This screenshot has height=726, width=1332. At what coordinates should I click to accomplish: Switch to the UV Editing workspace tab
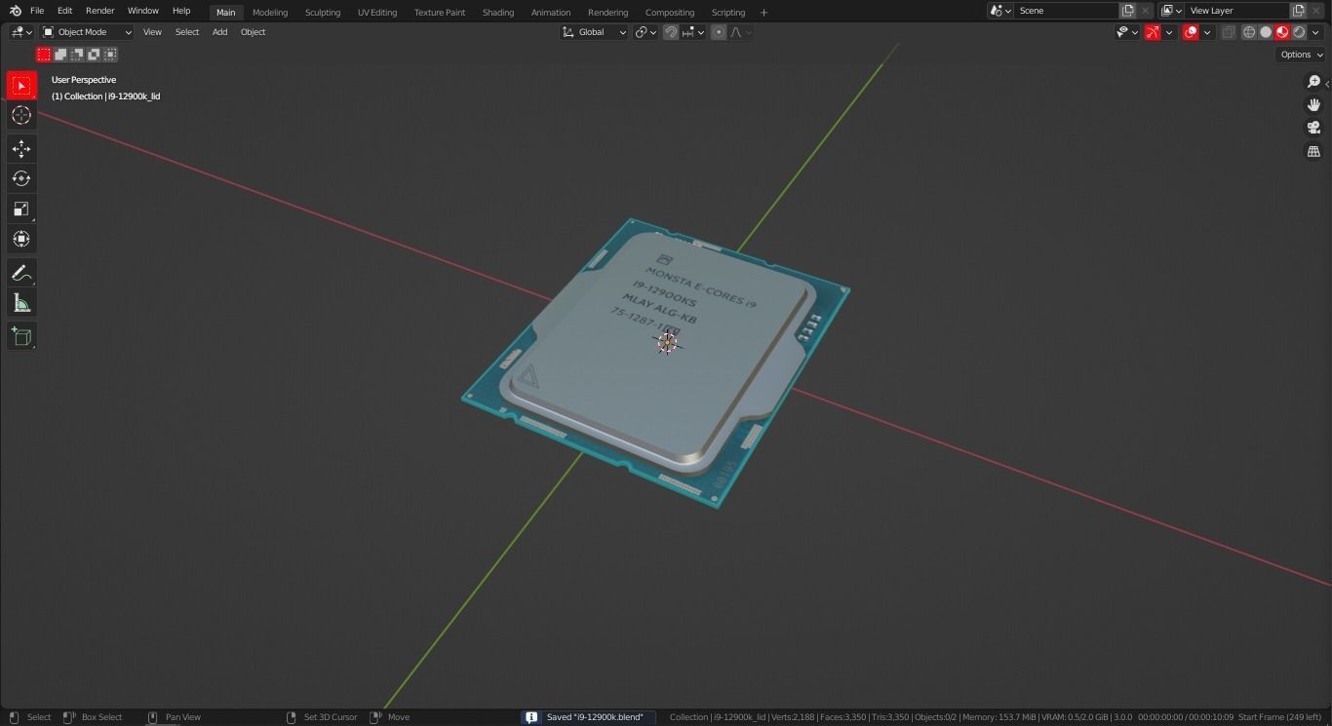click(x=377, y=13)
